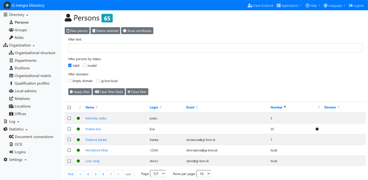
Task: Sort table by Domain column
Action: [x=330, y=107]
